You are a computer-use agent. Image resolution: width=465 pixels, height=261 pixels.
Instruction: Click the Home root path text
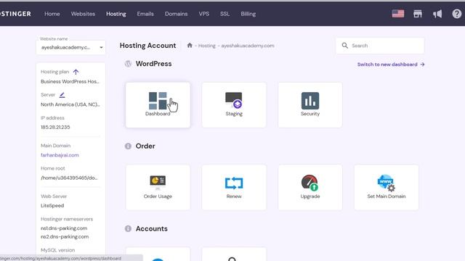[x=69, y=178]
